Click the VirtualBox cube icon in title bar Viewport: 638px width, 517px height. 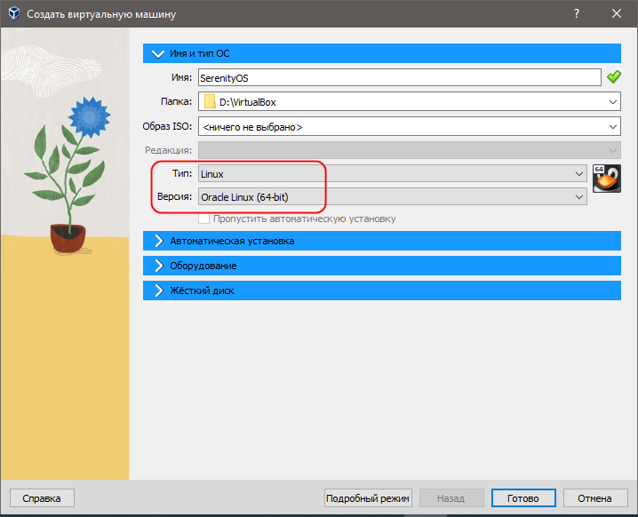pos(14,13)
